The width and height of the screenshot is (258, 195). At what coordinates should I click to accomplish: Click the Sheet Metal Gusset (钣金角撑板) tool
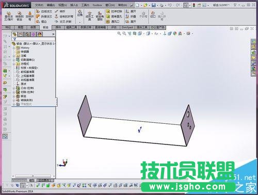(100, 16)
